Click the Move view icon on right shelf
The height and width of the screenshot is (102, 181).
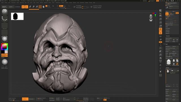pos(160,51)
